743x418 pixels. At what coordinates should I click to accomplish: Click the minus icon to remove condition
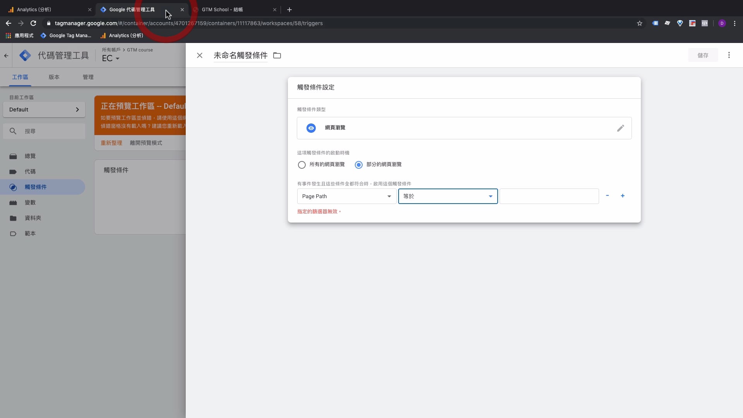coord(608,196)
